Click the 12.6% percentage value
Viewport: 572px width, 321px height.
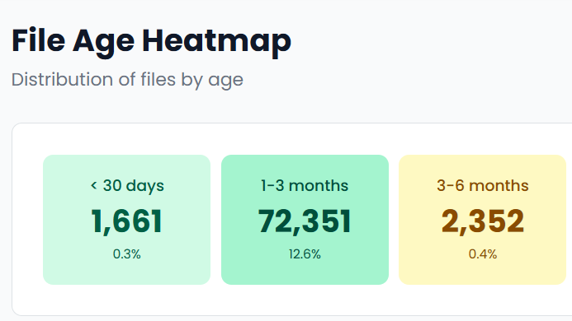click(305, 254)
